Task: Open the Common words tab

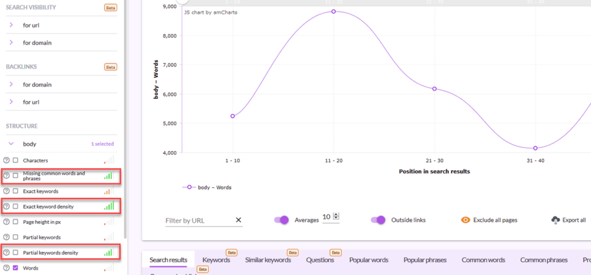Action: [x=483, y=260]
